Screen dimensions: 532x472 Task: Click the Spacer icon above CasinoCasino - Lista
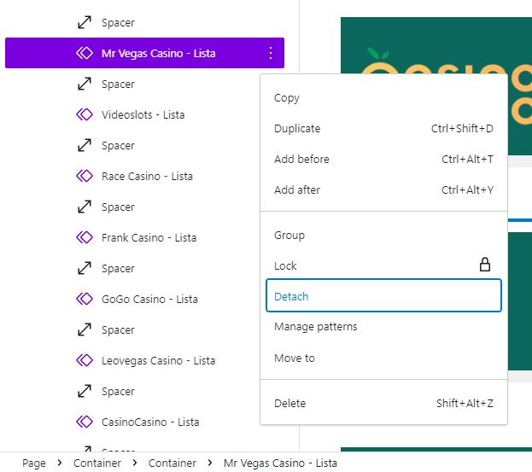[x=85, y=391]
